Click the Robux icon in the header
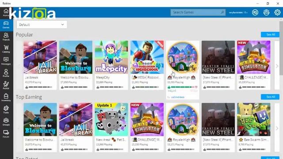 (x=255, y=12)
